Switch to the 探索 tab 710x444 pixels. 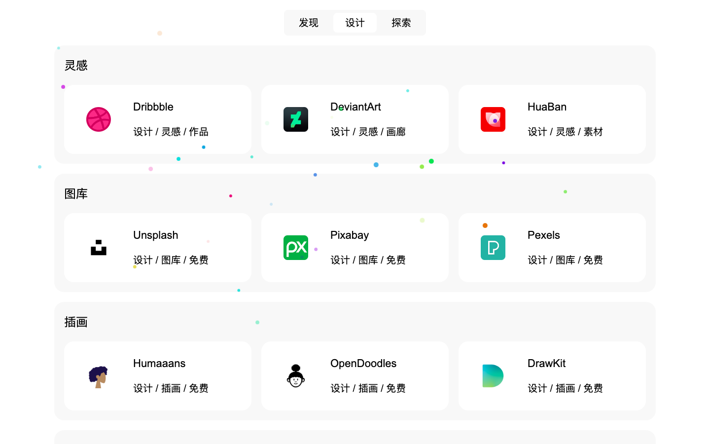coord(401,23)
